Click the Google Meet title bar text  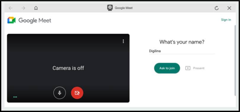[124, 8]
